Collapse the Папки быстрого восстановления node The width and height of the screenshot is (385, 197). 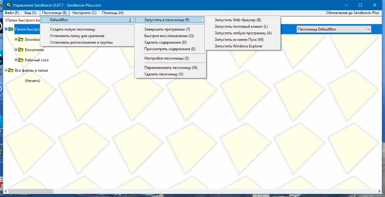(6, 29)
